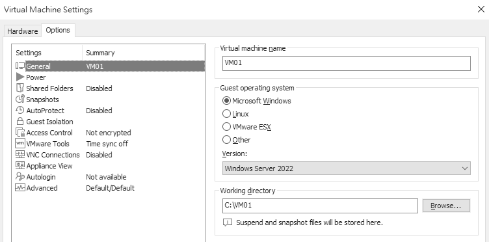Click the Autologin user-key icon
489x242 pixels.
click(20, 177)
